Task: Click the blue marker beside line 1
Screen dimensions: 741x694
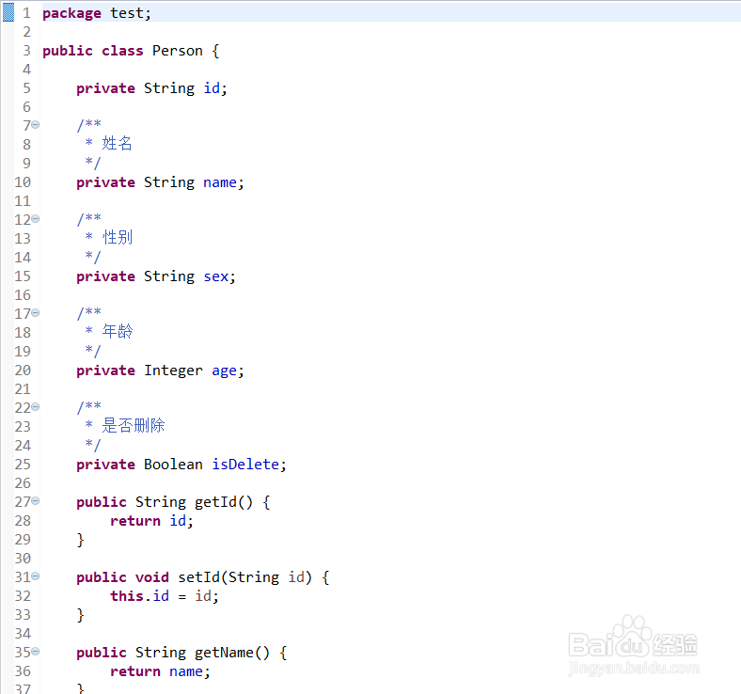Action: click(8, 13)
